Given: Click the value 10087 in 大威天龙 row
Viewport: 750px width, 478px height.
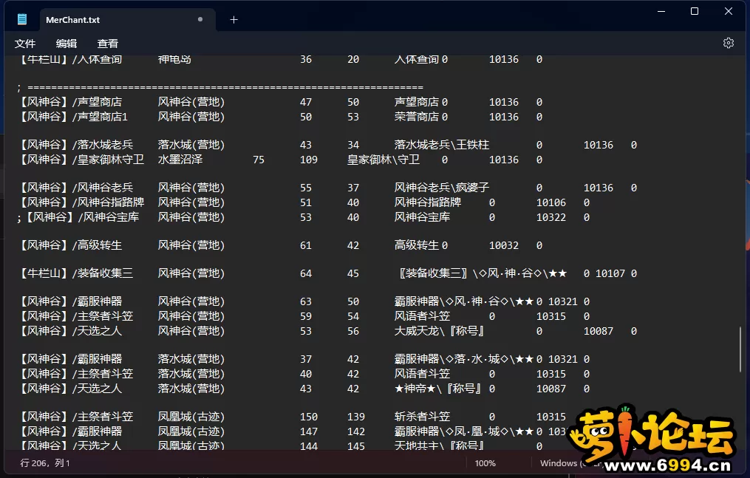Looking at the screenshot, I should [599, 331].
